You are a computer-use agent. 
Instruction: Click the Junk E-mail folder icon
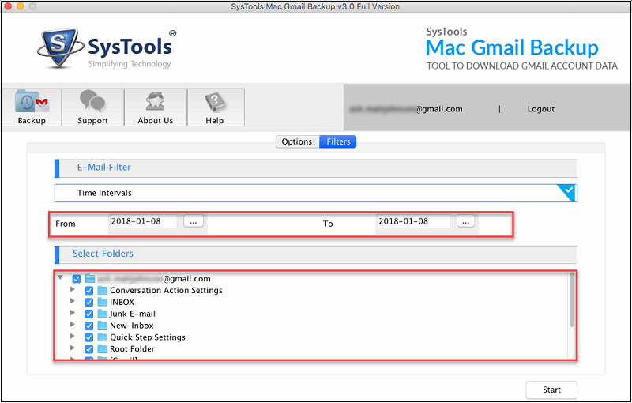(103, 314)
